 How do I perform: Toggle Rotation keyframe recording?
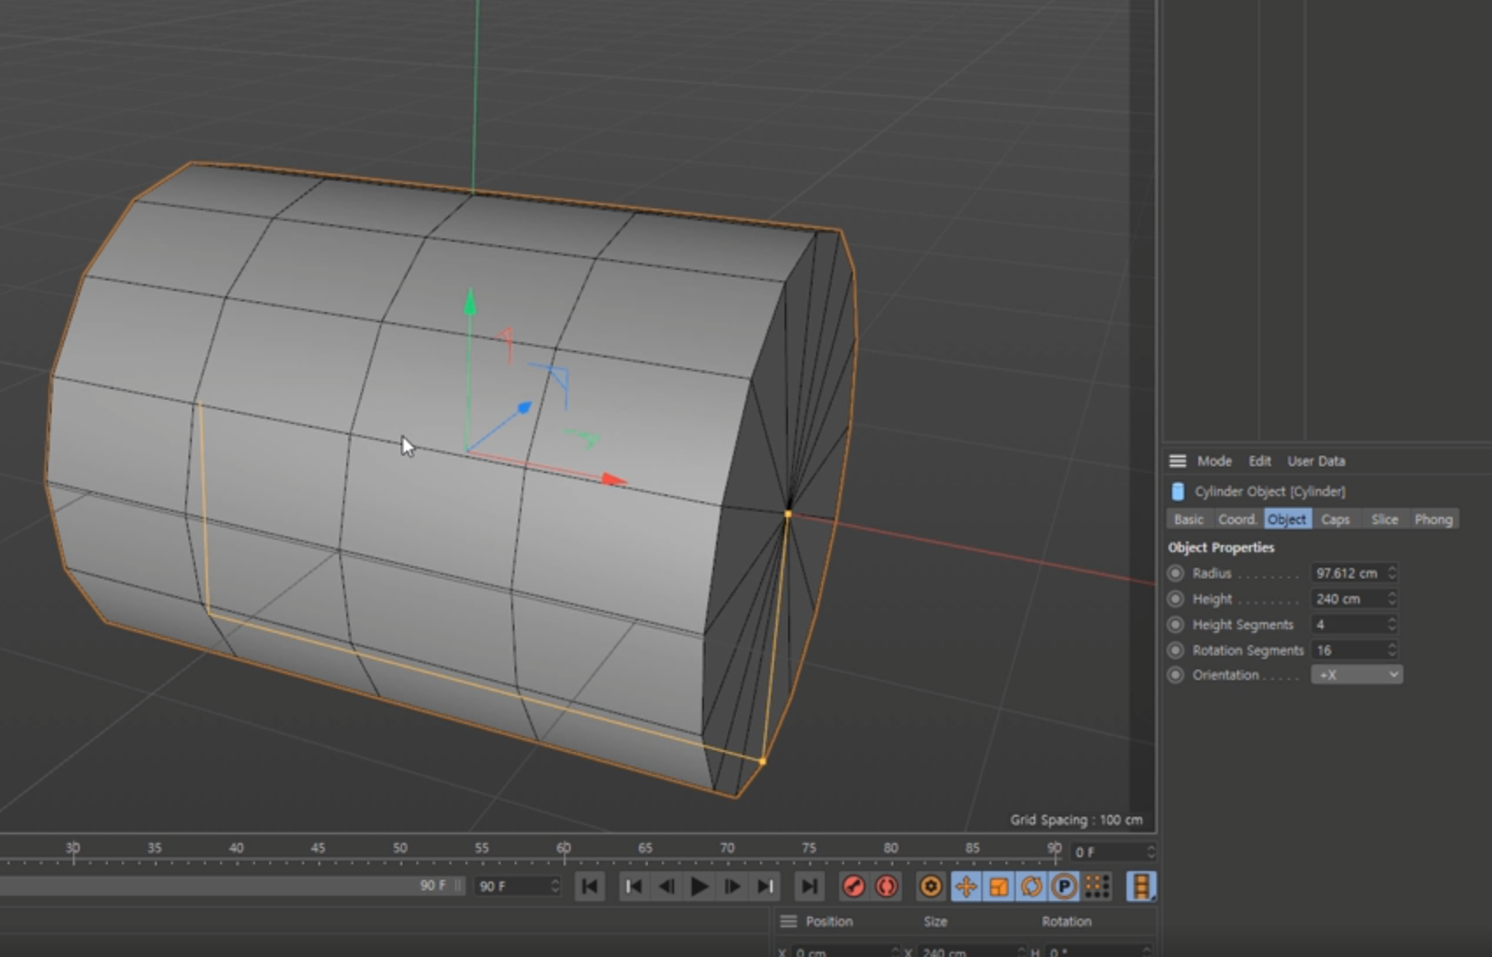(x=1032, y=886)
